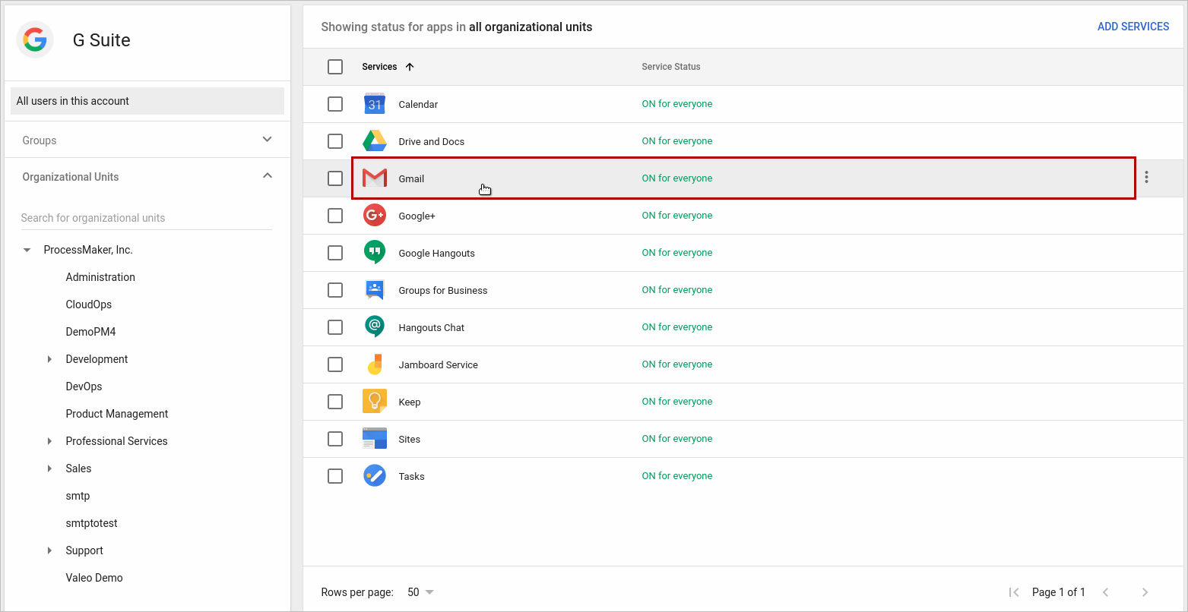1188x612 pixels.
Task: Check the Tasks row checkbox
Action: point(335,476)
